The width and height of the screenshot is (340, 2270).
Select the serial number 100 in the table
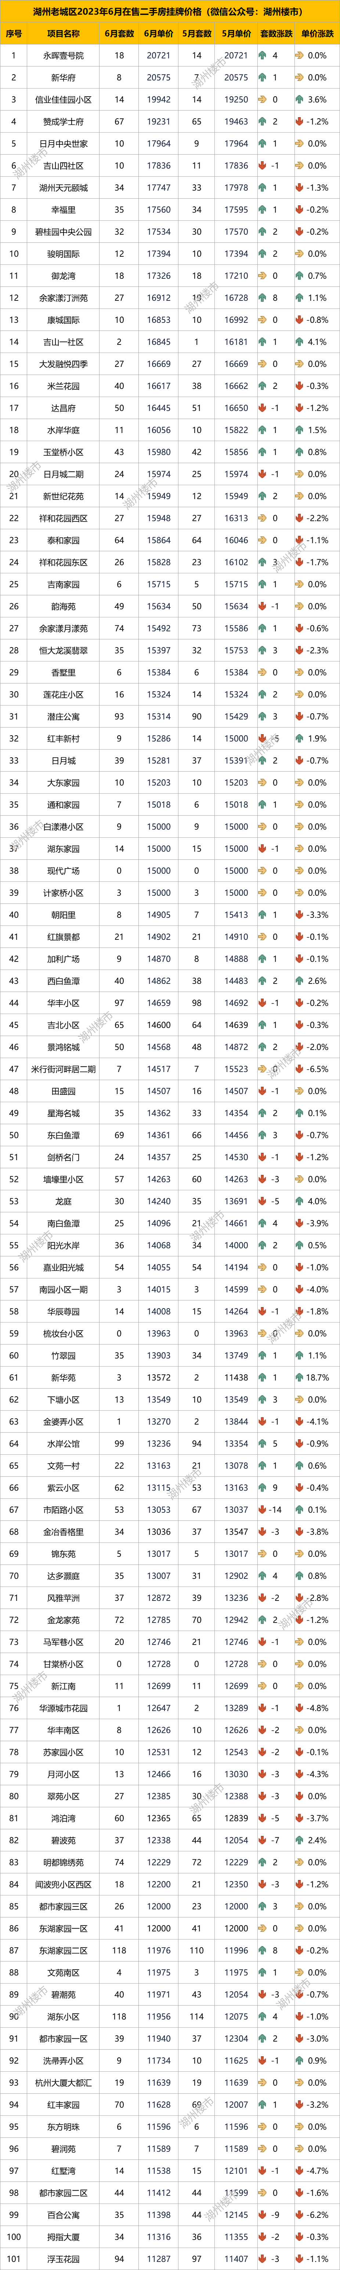click(x=14, y=2237)
